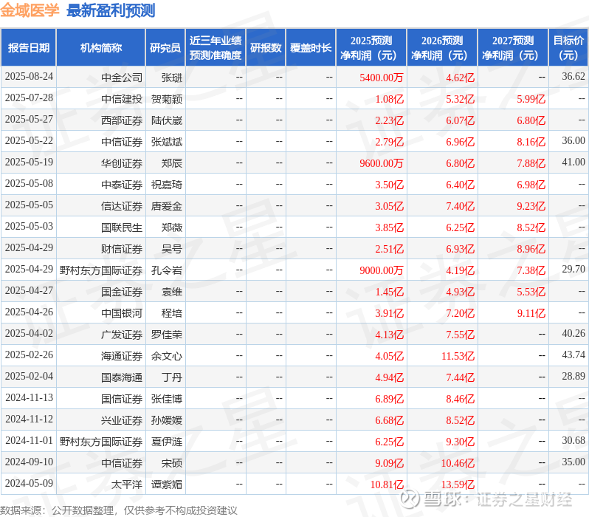Select institution 华创证券
The height and width of the screenshot is (517, 589).
(122, 163)
